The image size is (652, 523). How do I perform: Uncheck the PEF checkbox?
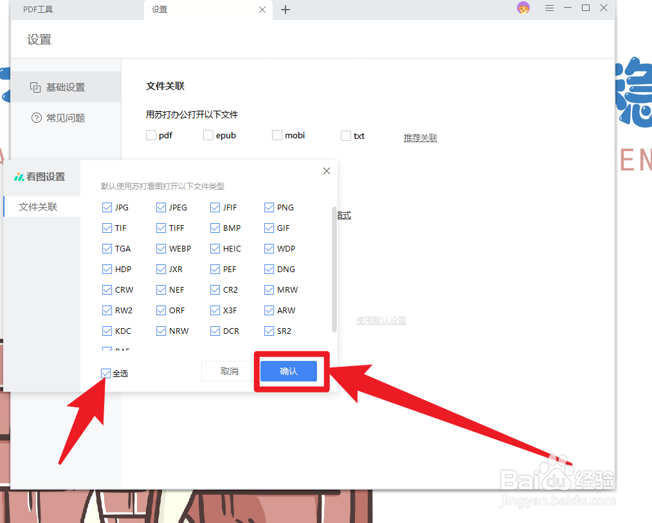[x=215, y=269]
